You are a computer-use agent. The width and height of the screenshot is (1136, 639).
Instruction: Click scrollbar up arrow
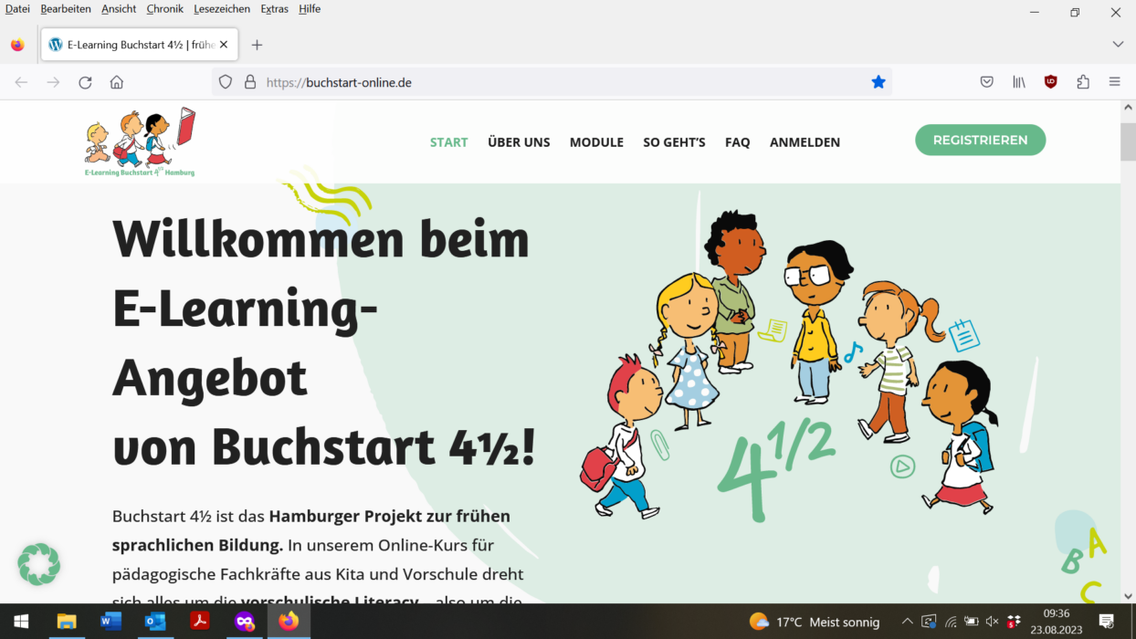[x=1128, y=108]
